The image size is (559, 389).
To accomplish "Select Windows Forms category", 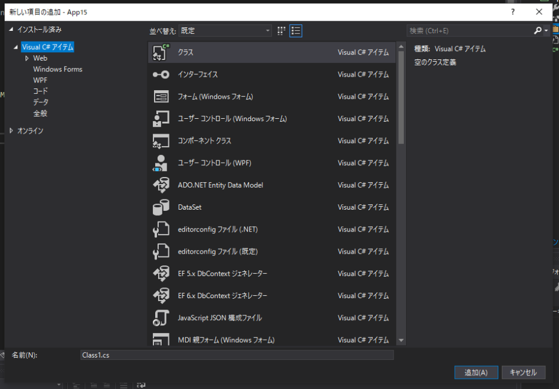I will click(x=58, y=69).
